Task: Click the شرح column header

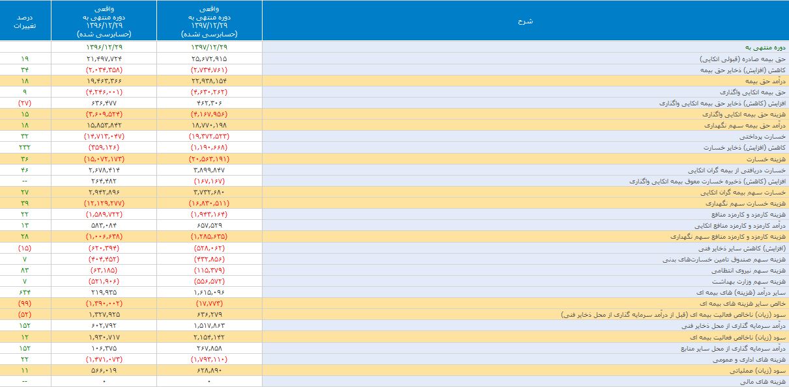Action: (x=525, y=20)
